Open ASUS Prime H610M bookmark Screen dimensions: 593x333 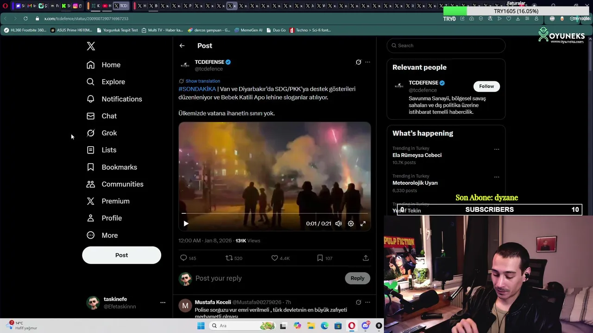[x=71, y=30]
